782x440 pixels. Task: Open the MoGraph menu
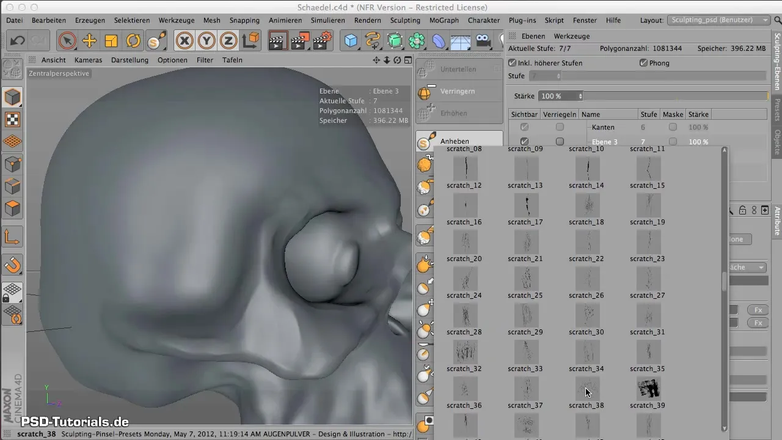pyautogui.click(x=444, y=20)
